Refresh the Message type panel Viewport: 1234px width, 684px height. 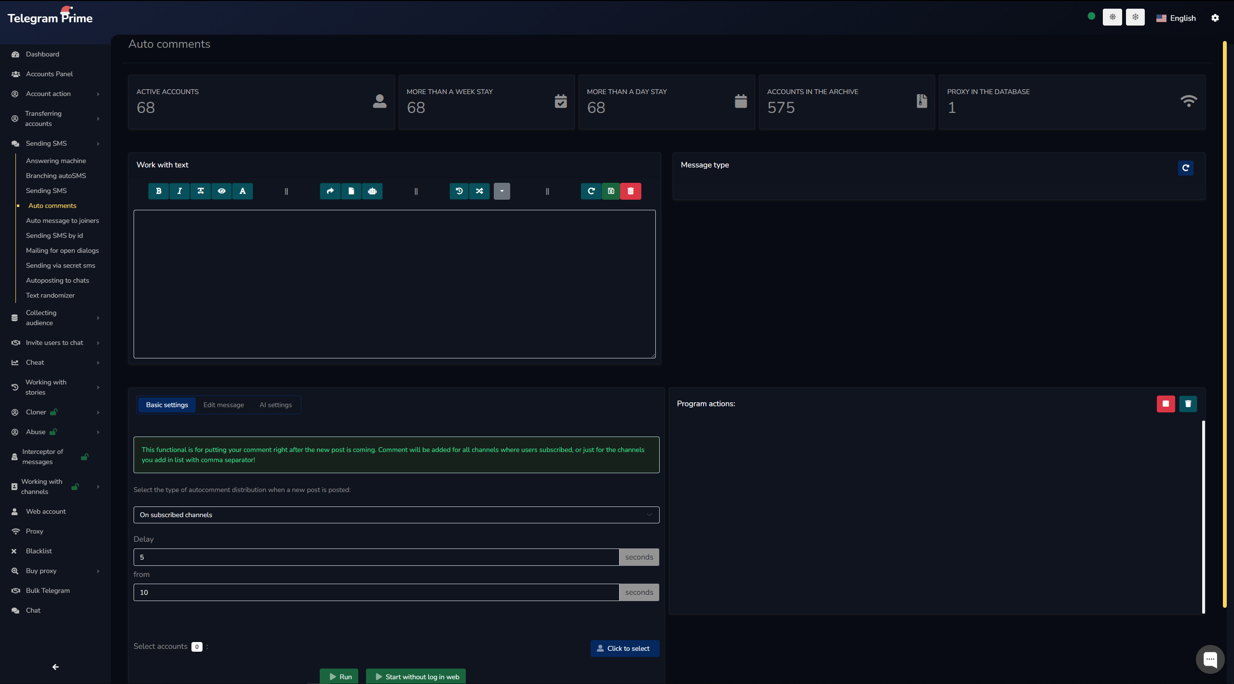point(1185,168)
